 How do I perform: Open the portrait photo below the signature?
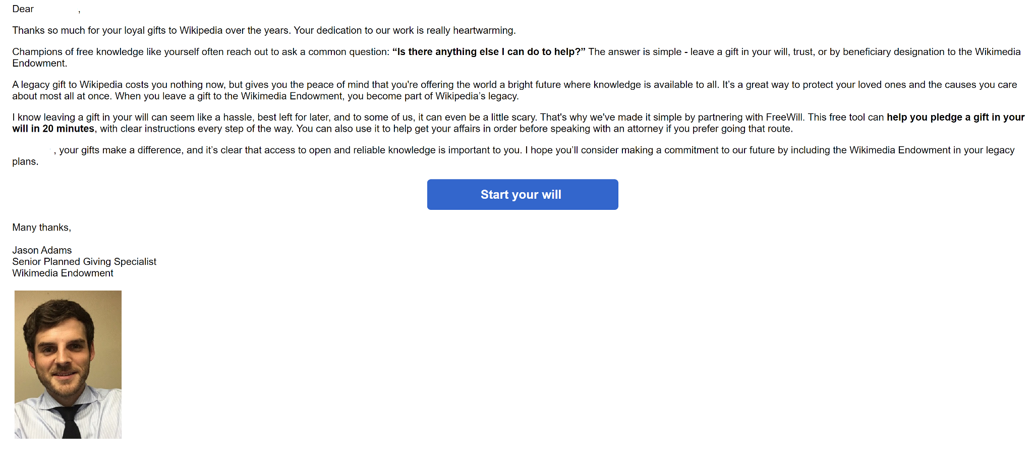[x=68, y=364]
